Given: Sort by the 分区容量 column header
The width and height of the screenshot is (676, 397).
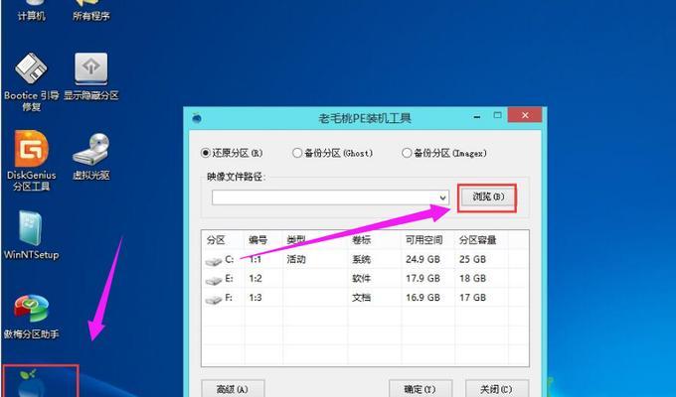Looking at the screenshot, I should coord(477,240).
